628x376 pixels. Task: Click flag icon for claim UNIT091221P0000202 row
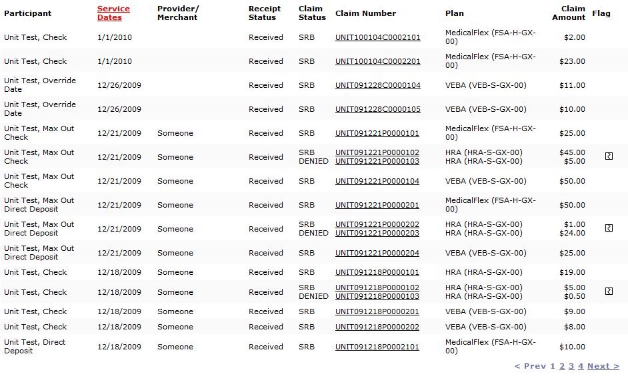click(609, 228)
